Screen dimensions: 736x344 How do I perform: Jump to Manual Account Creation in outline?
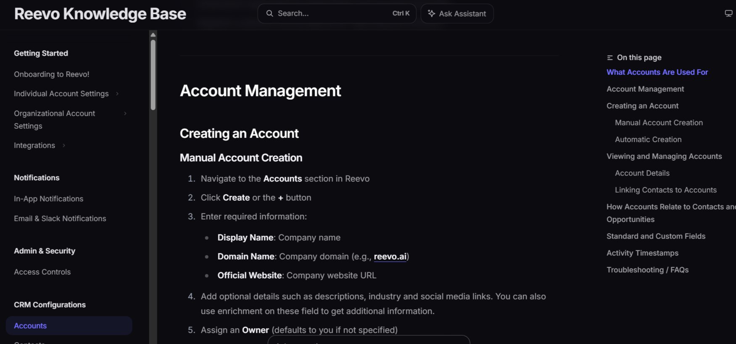tap(659, 123)
